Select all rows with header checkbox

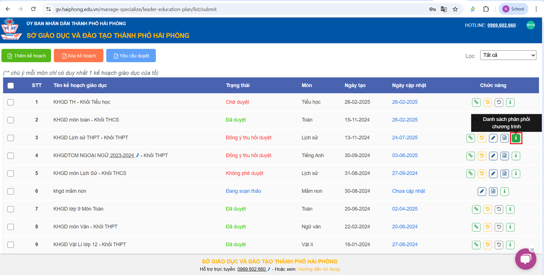(11, 86)
